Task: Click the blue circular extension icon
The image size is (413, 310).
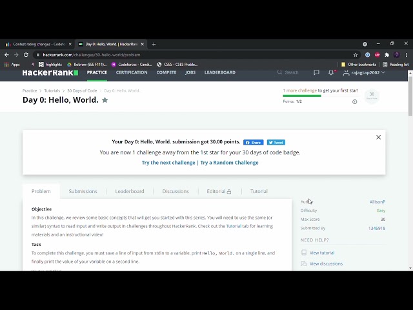Action: pyautogui.click(x=367, y=55)
